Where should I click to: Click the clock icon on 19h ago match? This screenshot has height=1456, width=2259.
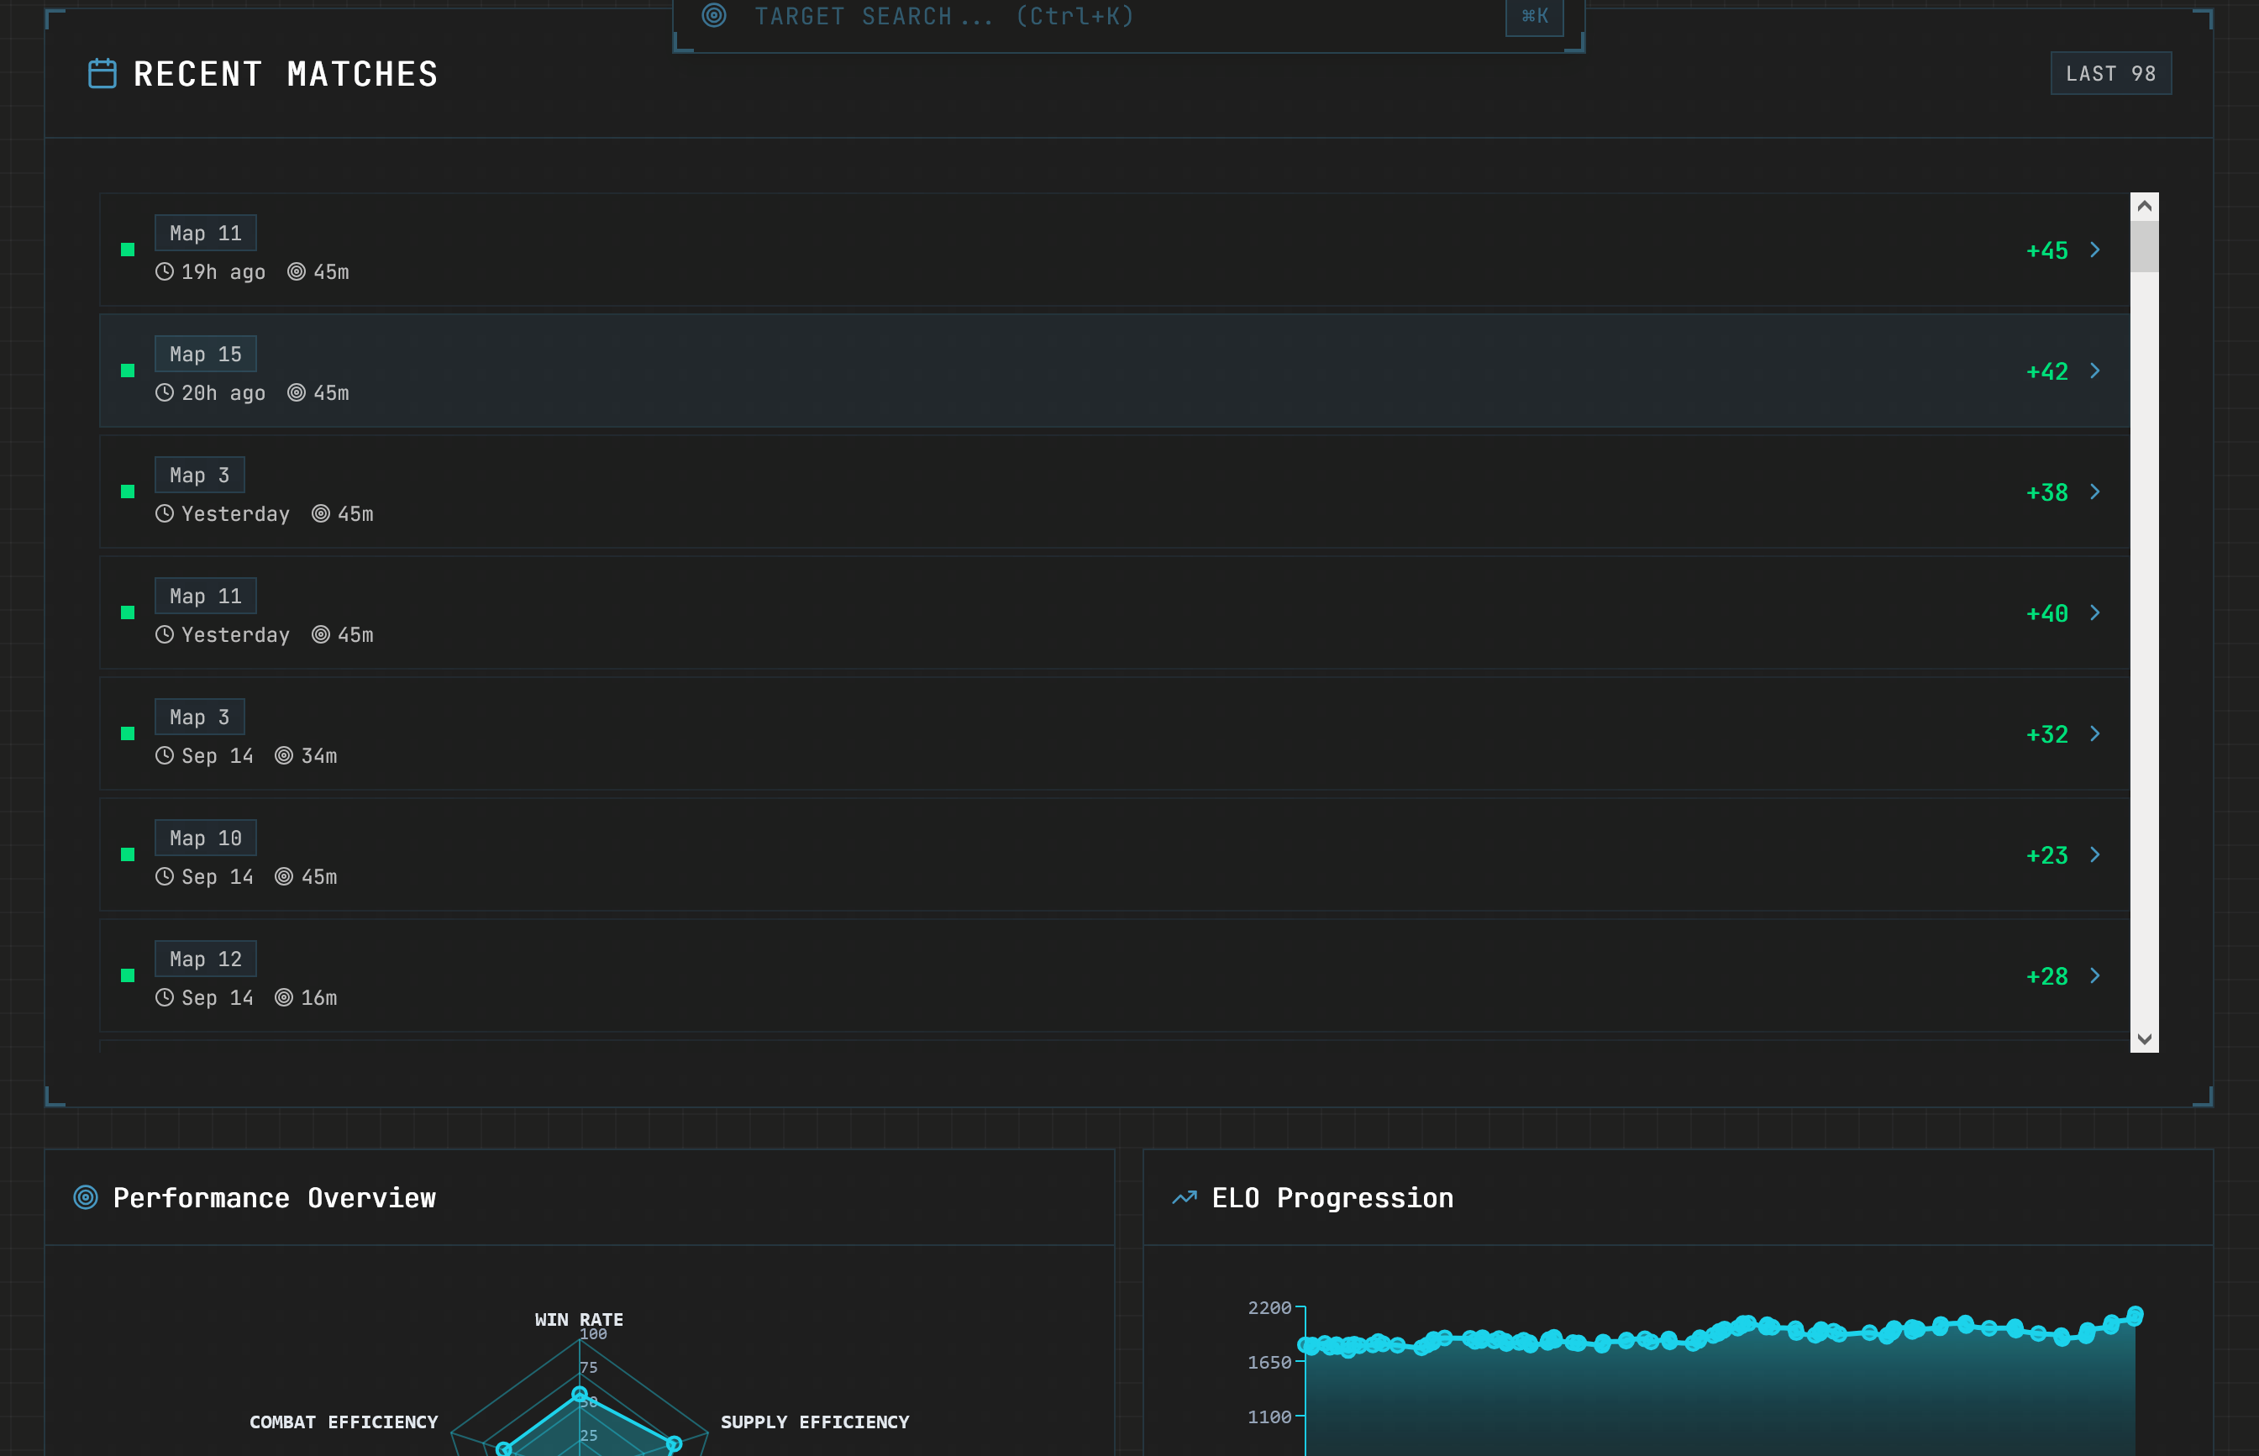(165, 272)
